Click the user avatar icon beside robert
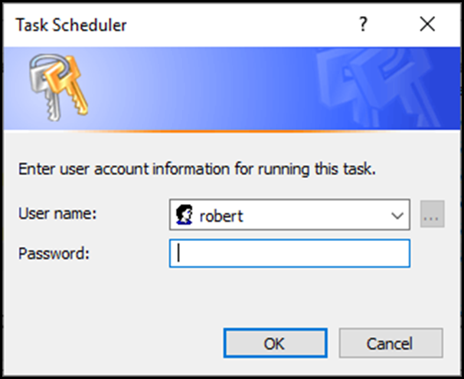This screenshot has height=379, width=464. click(184, 215)
